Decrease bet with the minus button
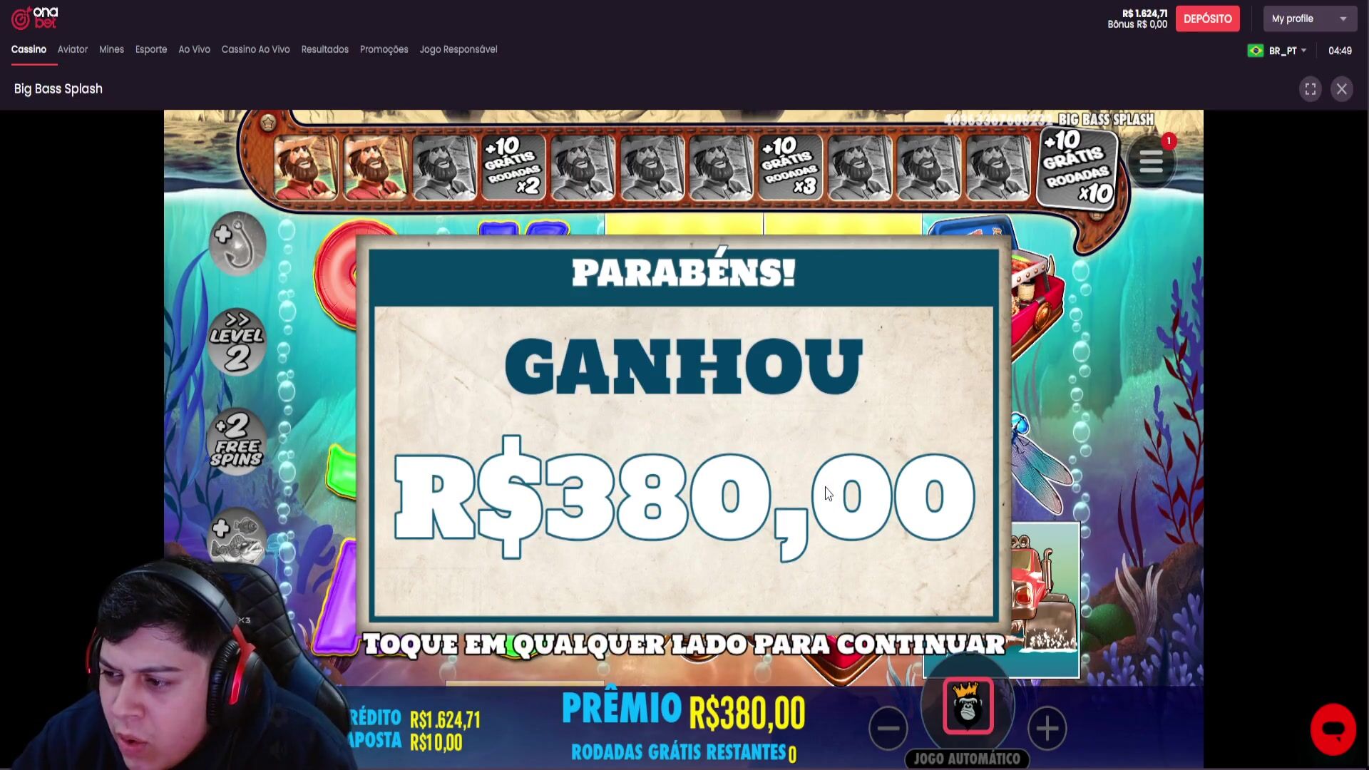Screen dimensions: 1369x770 [x=888, y=728]
